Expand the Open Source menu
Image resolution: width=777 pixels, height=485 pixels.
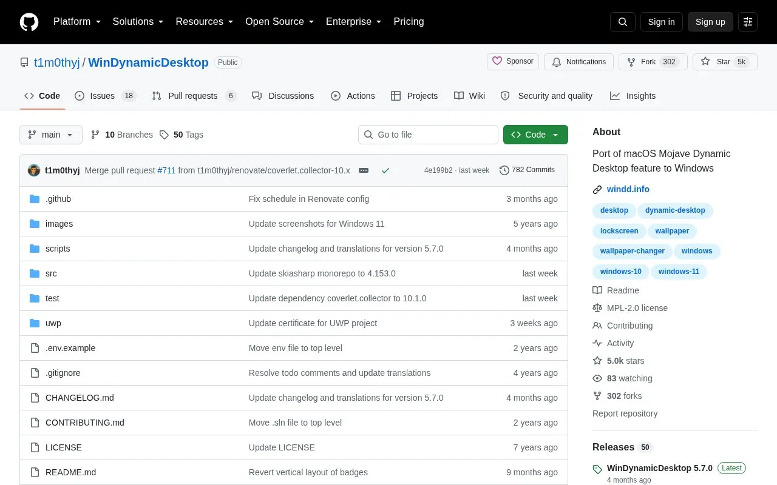[280, 22]
